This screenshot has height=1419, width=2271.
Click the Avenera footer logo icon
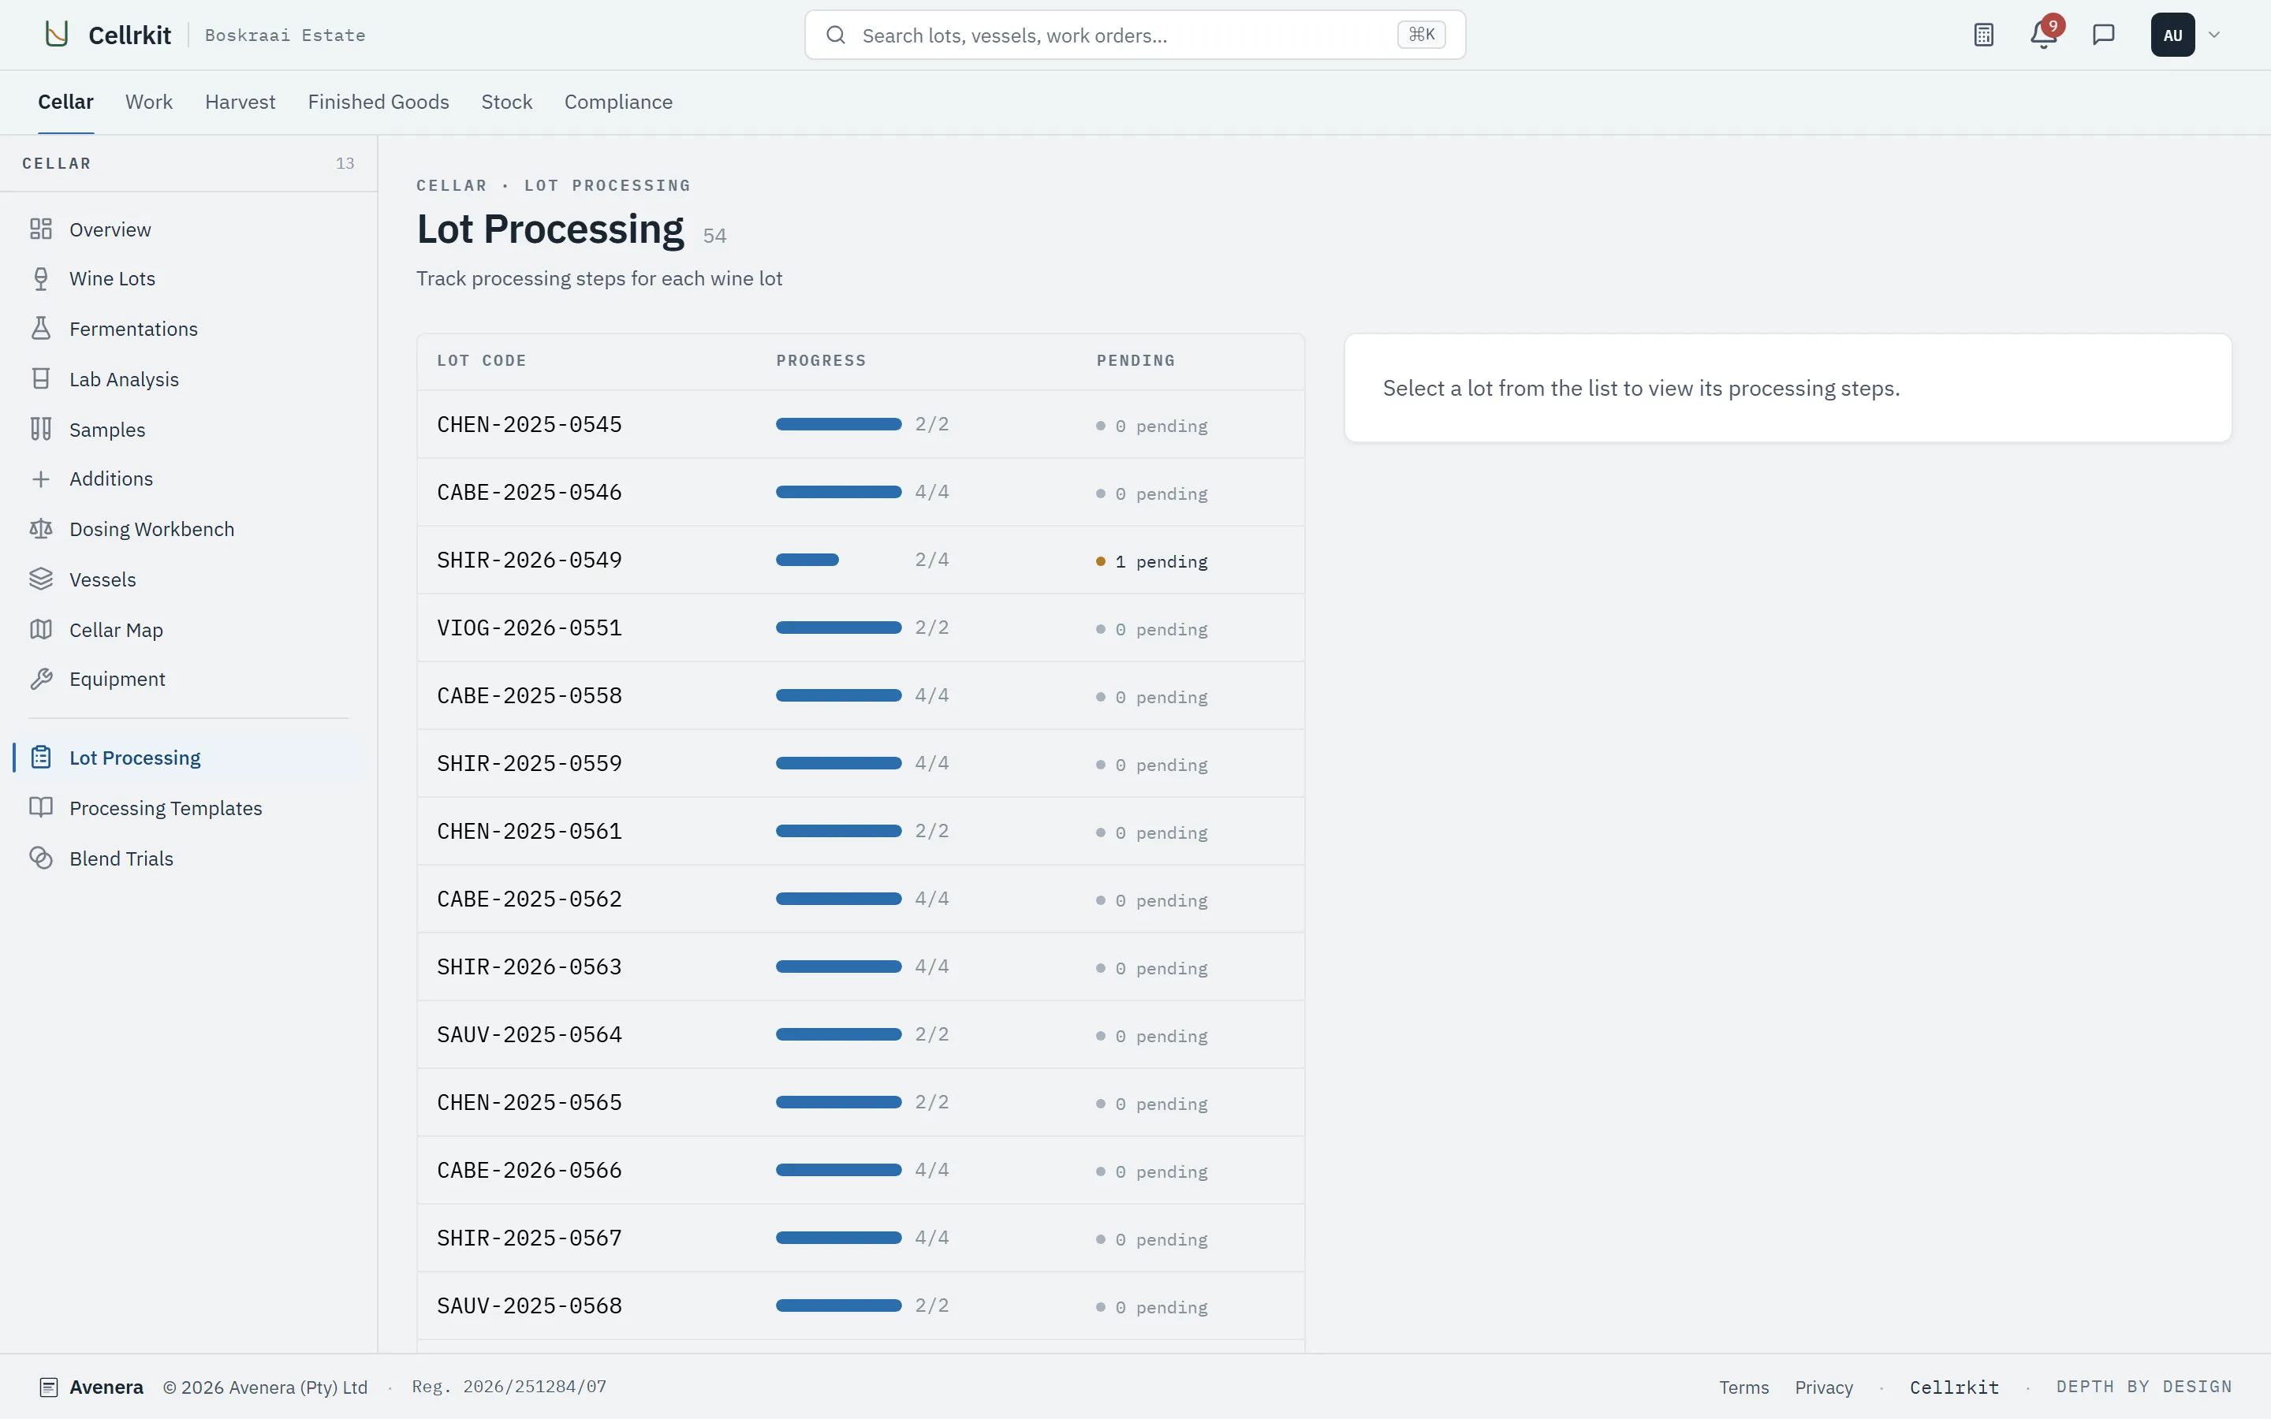(x=49, y=1387)
